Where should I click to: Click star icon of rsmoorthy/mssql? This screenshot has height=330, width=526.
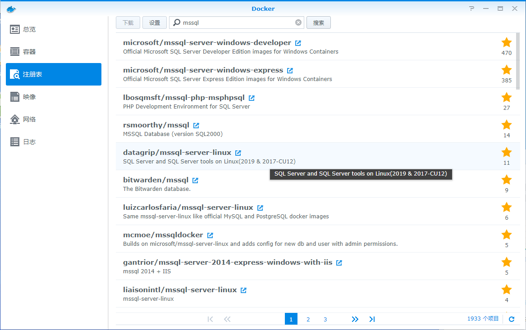click(507, 125)
